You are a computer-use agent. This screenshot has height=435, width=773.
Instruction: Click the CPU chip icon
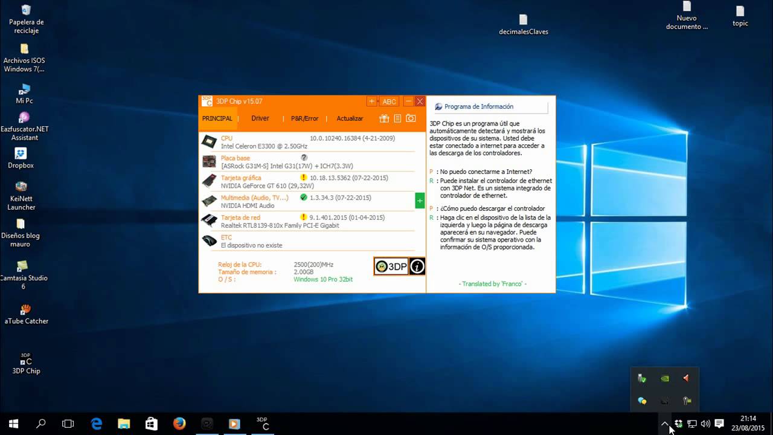coord(209,142)
